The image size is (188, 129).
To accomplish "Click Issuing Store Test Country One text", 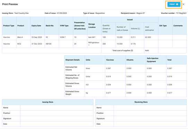I will point(15,13).
